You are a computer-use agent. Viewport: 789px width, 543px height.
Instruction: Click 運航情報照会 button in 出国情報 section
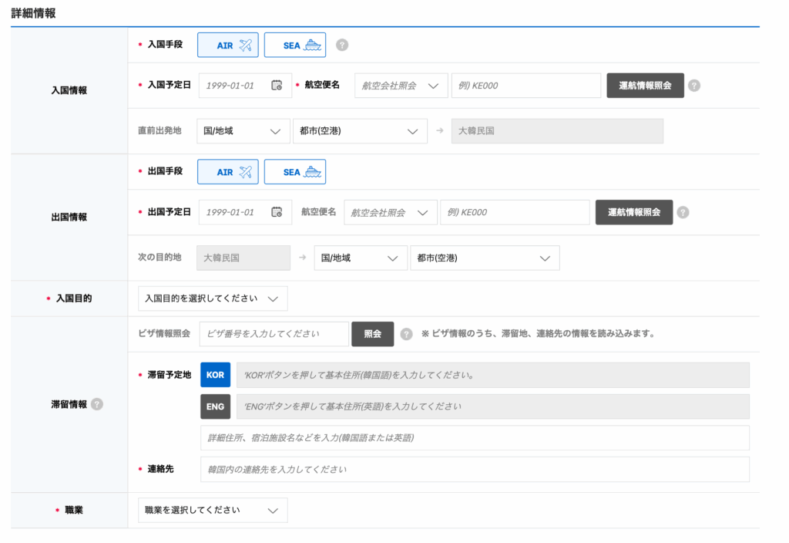pos(634,212)
